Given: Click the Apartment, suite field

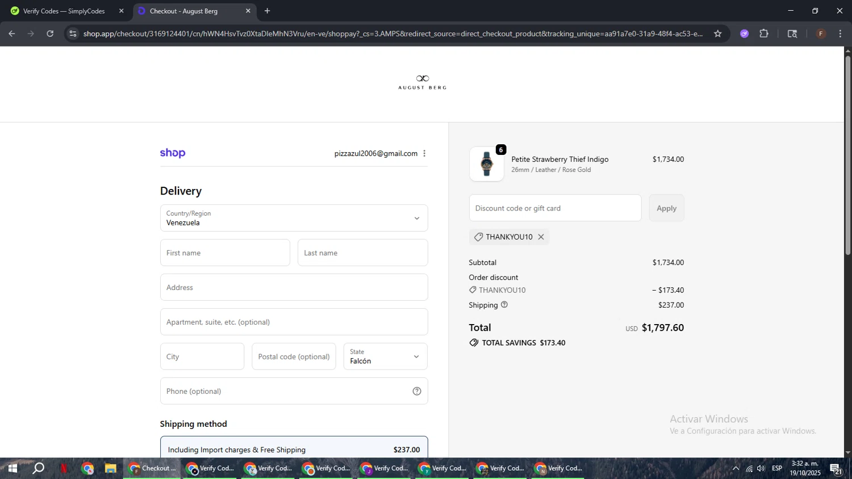Looking at the screenshot, I should click(294, 322).
